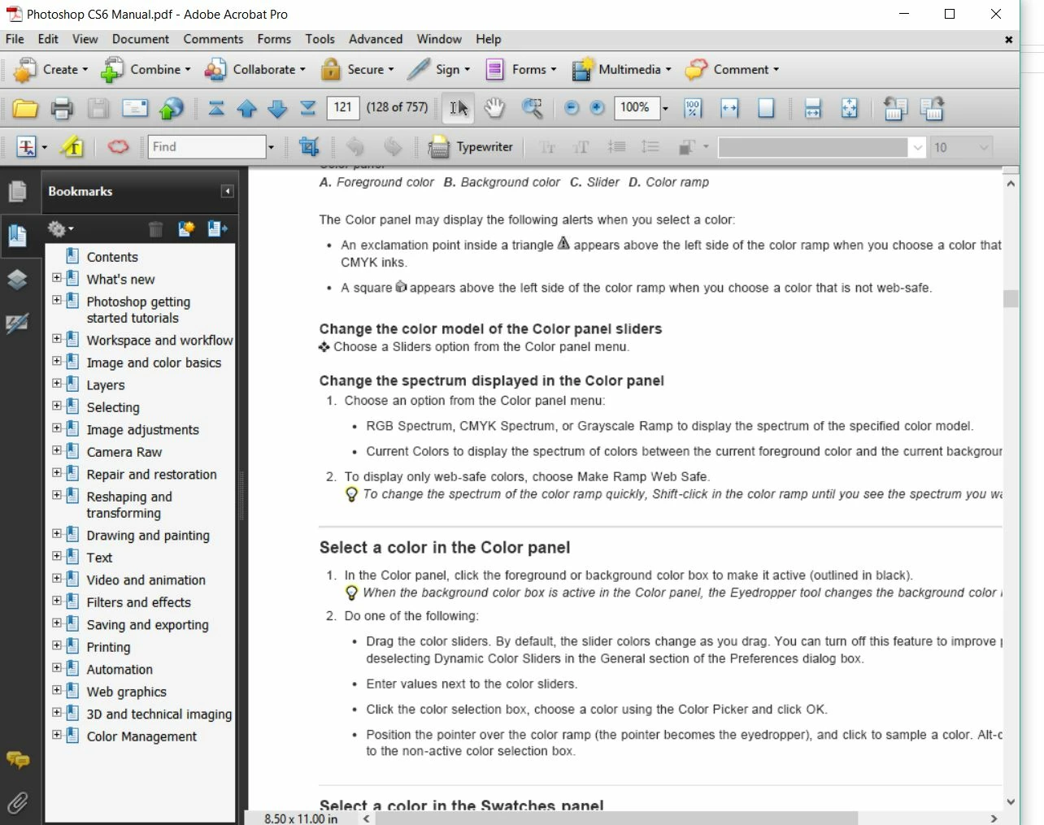Expand the Text bookmark

click(57, 556)
